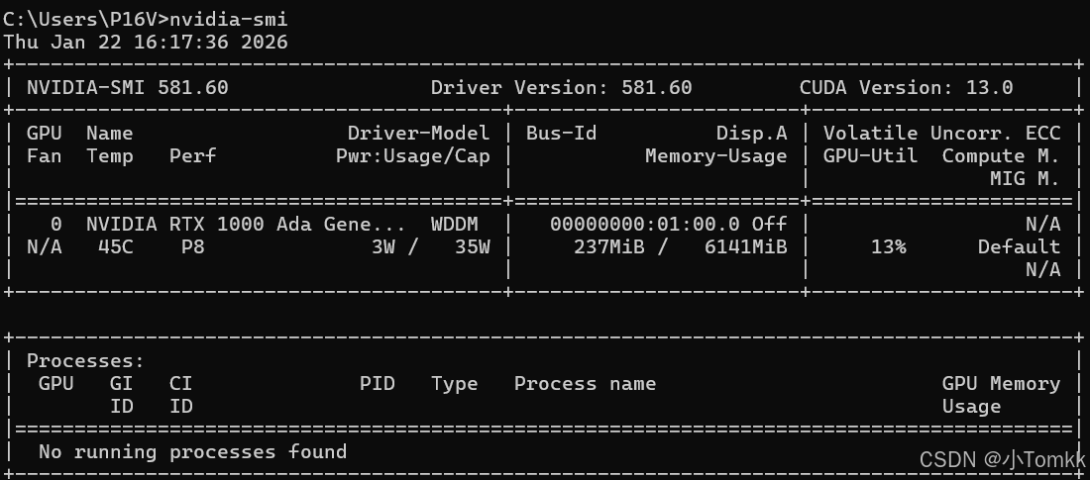Click the MIG M. header
This screenshot has height=480, width=1090.
point(1025,178)
